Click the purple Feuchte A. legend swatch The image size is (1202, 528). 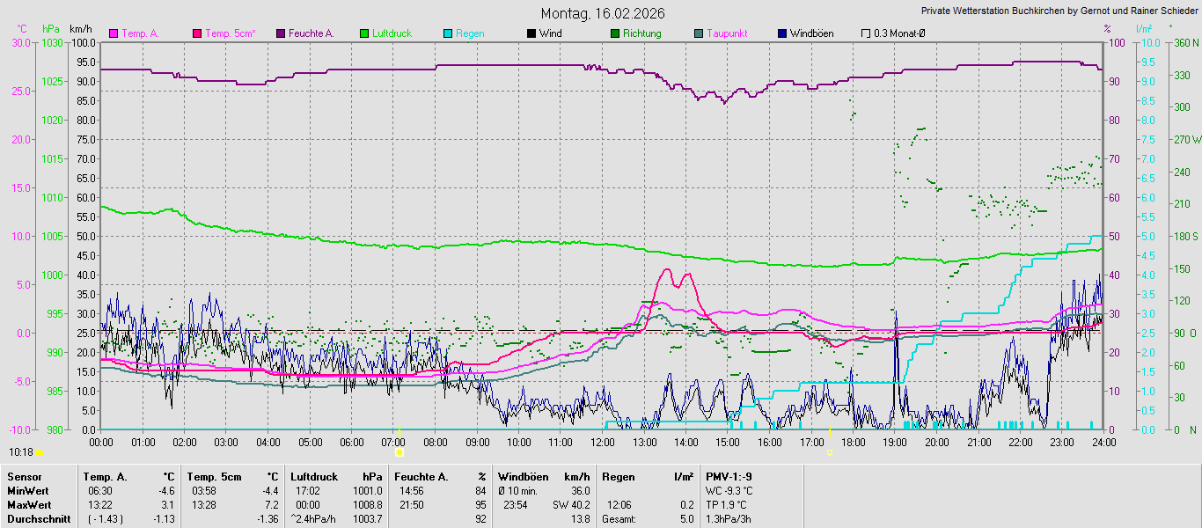[x=281, y=33]
